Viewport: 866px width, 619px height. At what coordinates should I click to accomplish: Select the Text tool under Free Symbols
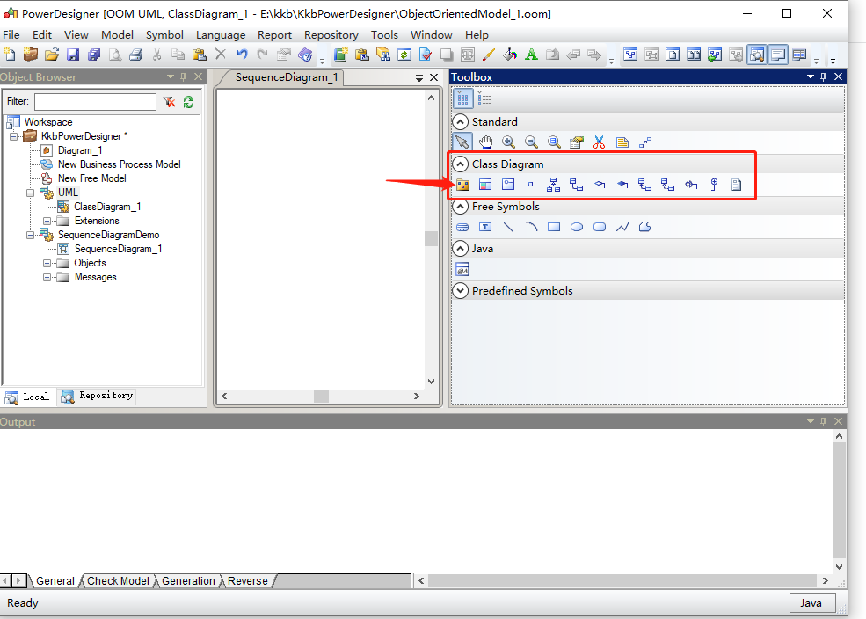coord(484,227)
